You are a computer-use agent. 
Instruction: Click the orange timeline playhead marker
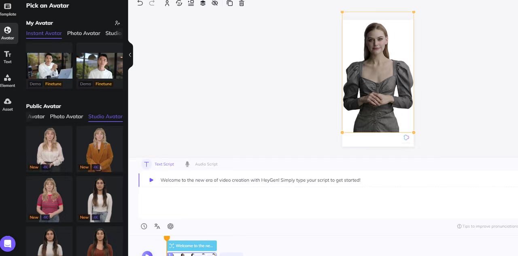click(167, 239)
